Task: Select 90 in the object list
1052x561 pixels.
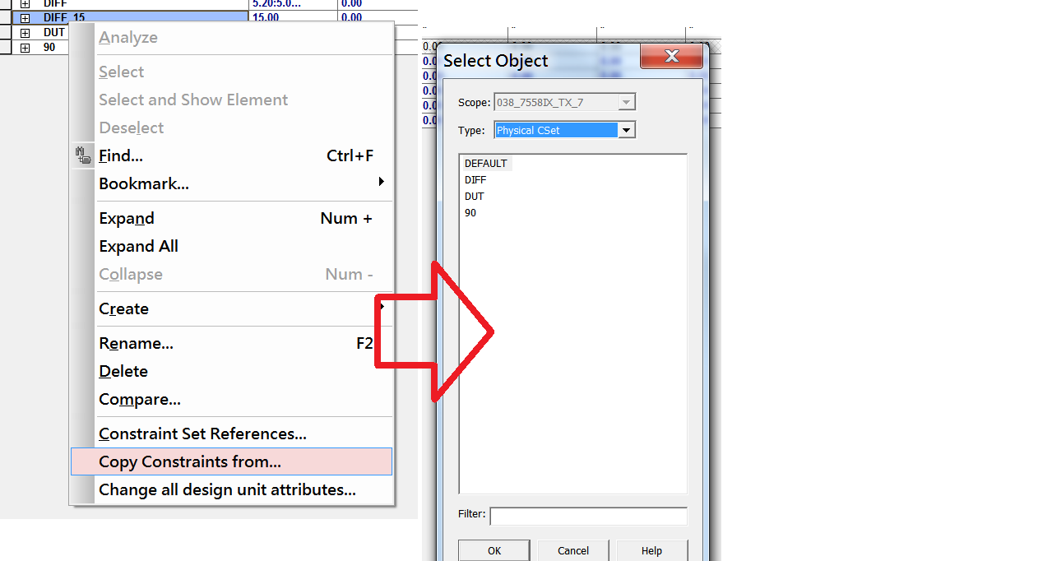Action: (x=470, y=212)
